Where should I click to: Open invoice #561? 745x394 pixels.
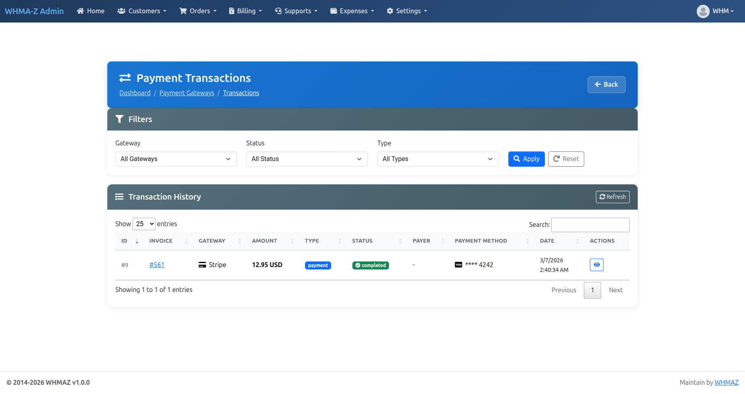(157, 265)
